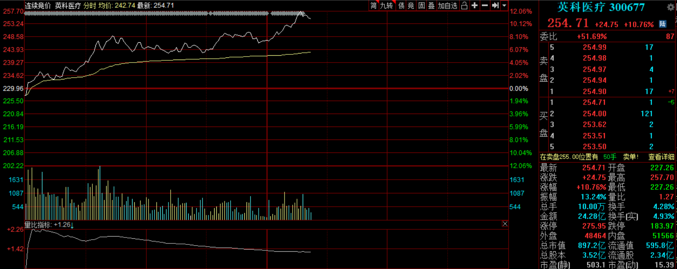Open 查看详细 order details link
Viewport: 677px width, 269px height.
[661, 157]
